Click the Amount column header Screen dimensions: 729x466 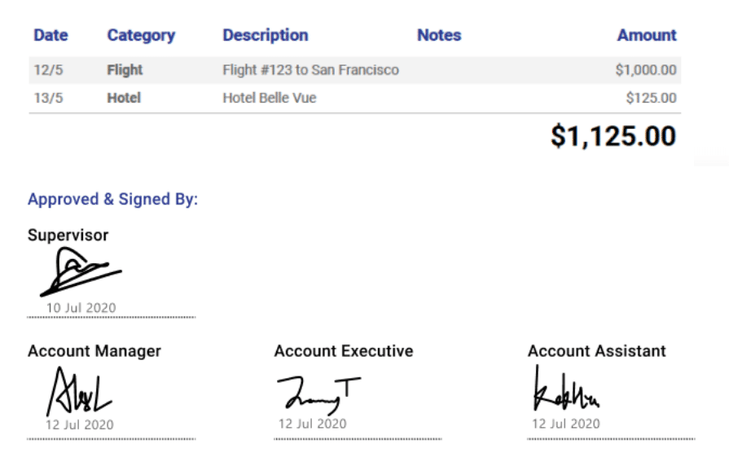[x=647, y=35]
